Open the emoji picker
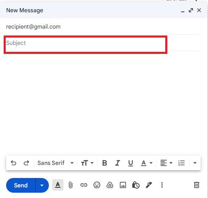The width and height of the screenshot is (208, 198). click(97, 185)
